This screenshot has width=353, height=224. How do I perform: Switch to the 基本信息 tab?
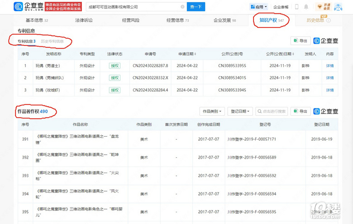[37, 20]
